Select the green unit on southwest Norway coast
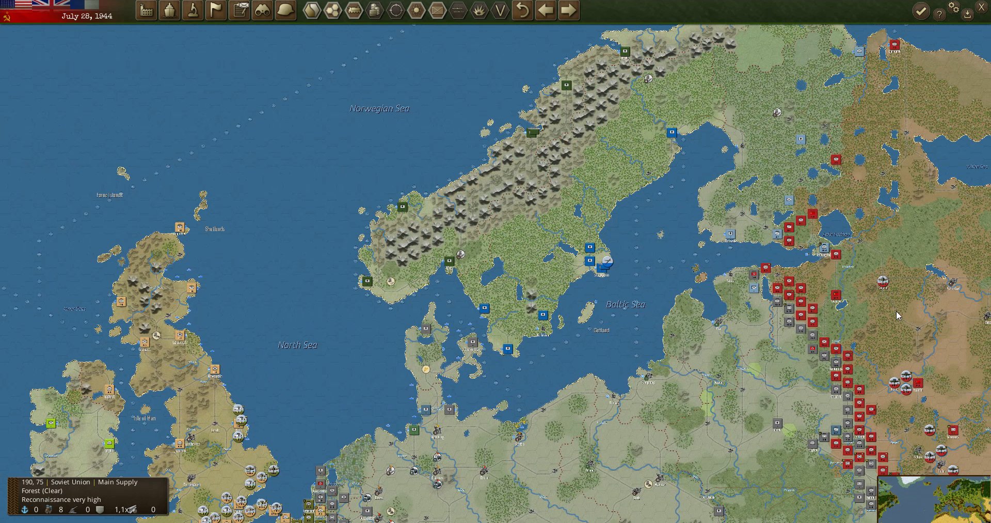The height and width of the screenshot is (523, 991). click(367, 281)
